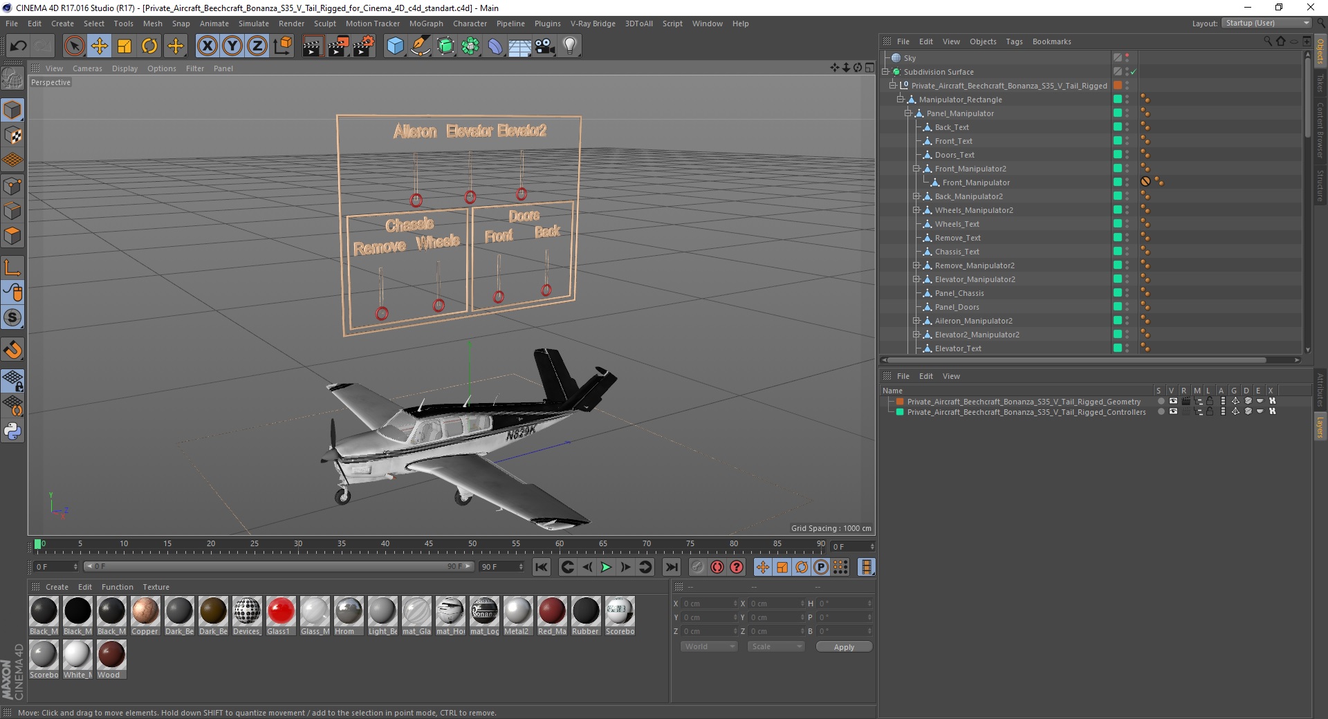
Task: Toggle X axis lock
Action: (x=207, y=46)
